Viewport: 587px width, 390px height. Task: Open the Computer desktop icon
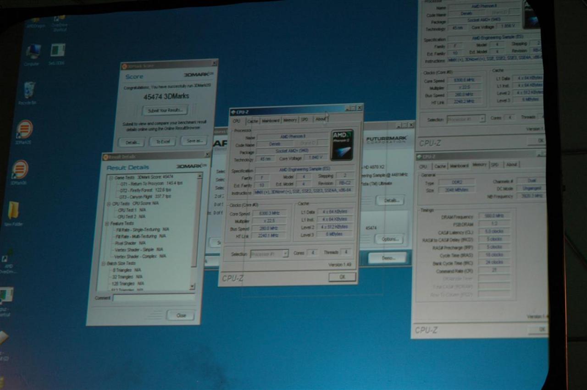[32, 55]
